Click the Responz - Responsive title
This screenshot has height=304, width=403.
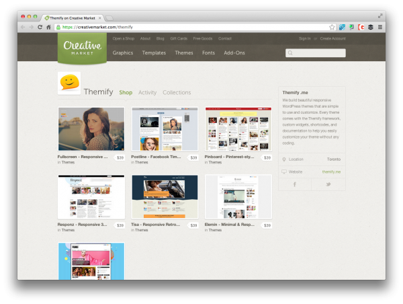pyautogui.click(x=82, y=225)
